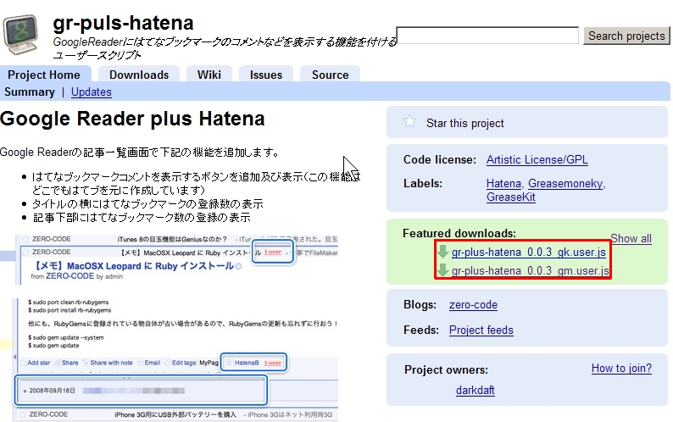Screen dimensions: 673x422
Task: Click the GreaseKit label link
Action: [x=511, y=197]
